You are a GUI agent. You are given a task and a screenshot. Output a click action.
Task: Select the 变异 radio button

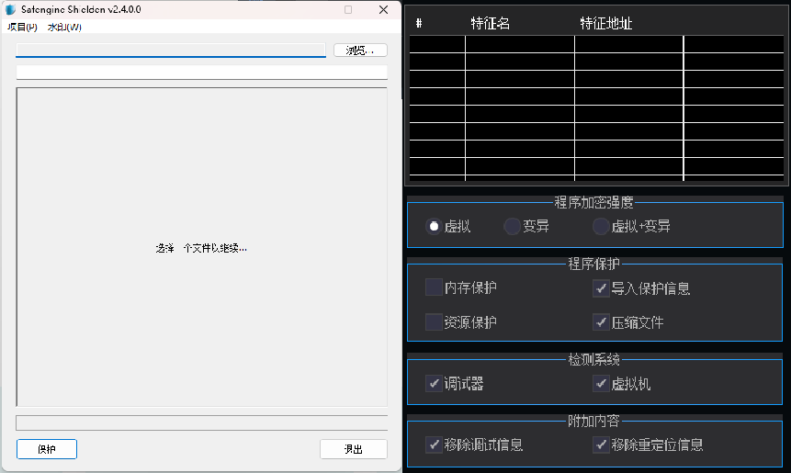pyautogui.click(x=512, y=227)
